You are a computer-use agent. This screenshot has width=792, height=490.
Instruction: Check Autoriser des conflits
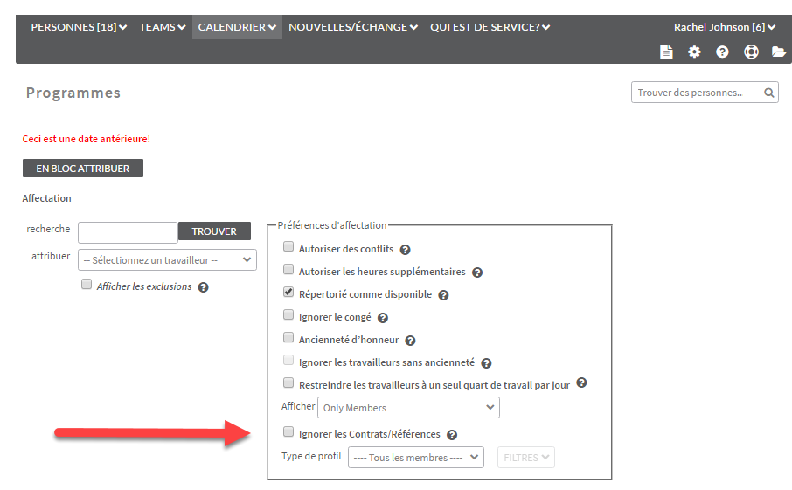click(288, 246)
